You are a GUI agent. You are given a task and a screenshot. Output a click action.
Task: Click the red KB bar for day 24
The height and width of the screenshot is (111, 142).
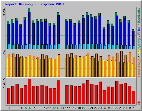click(105, 97)
